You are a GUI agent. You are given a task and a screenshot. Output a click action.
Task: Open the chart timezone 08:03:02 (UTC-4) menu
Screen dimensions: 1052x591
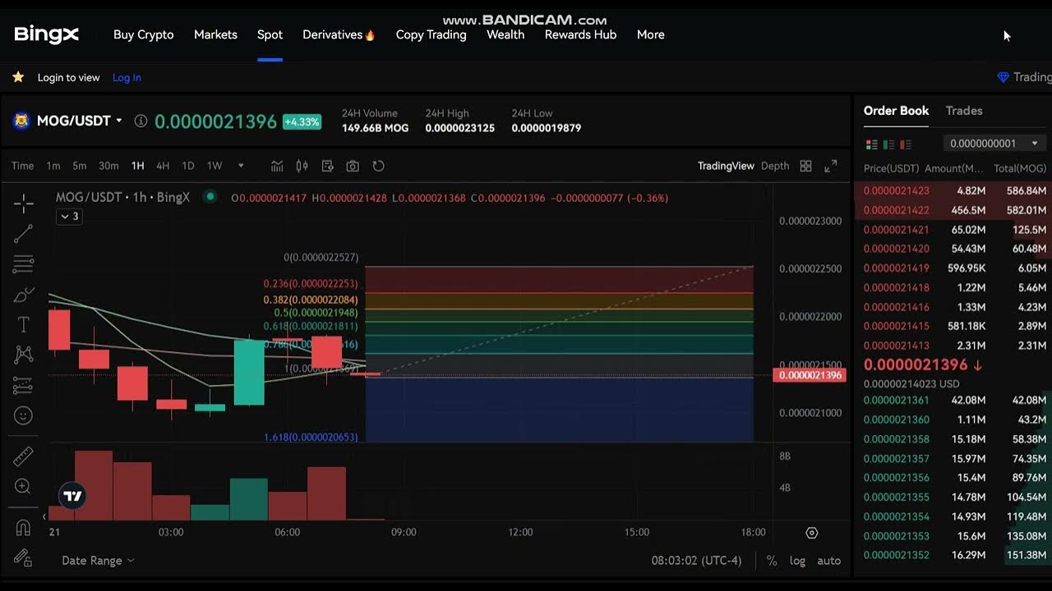point(696,561)
